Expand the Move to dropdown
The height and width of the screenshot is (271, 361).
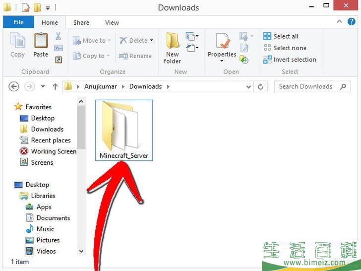109,41
